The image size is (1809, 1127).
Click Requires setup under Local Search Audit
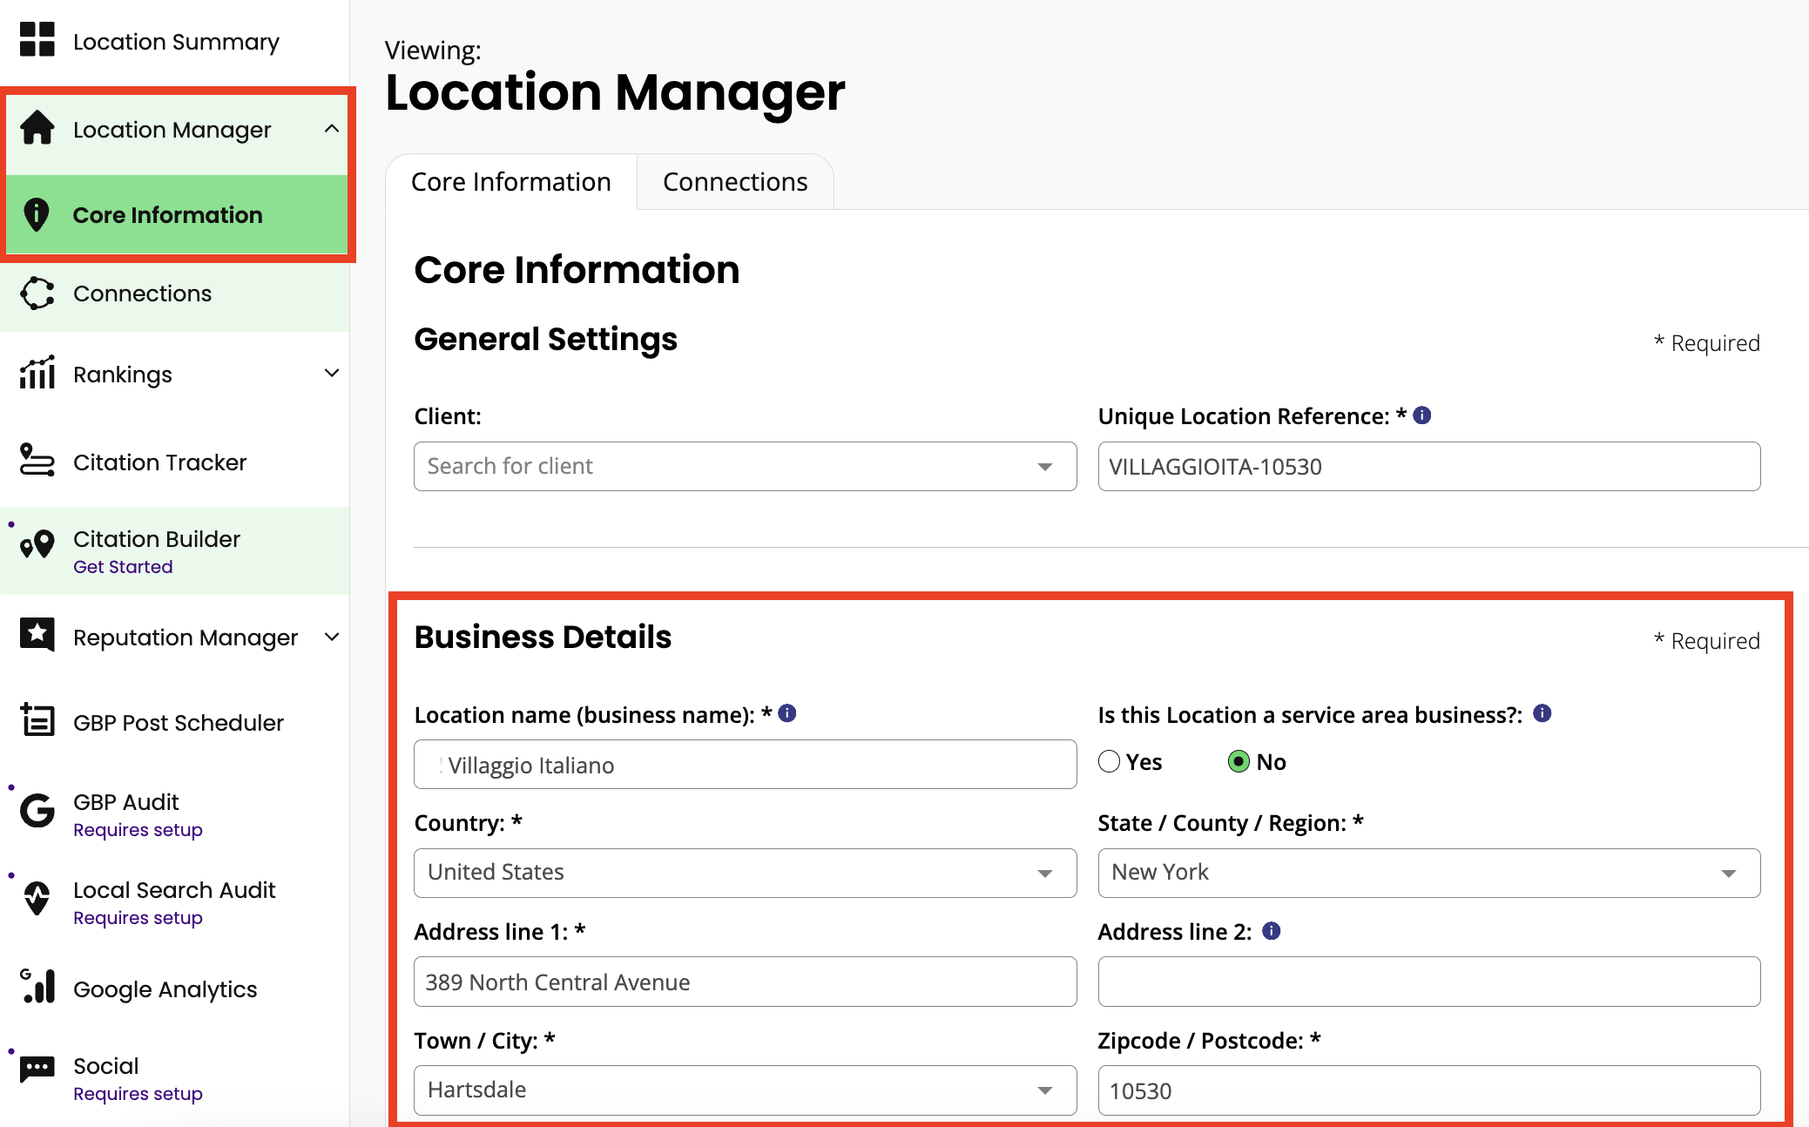coord(138,918)
